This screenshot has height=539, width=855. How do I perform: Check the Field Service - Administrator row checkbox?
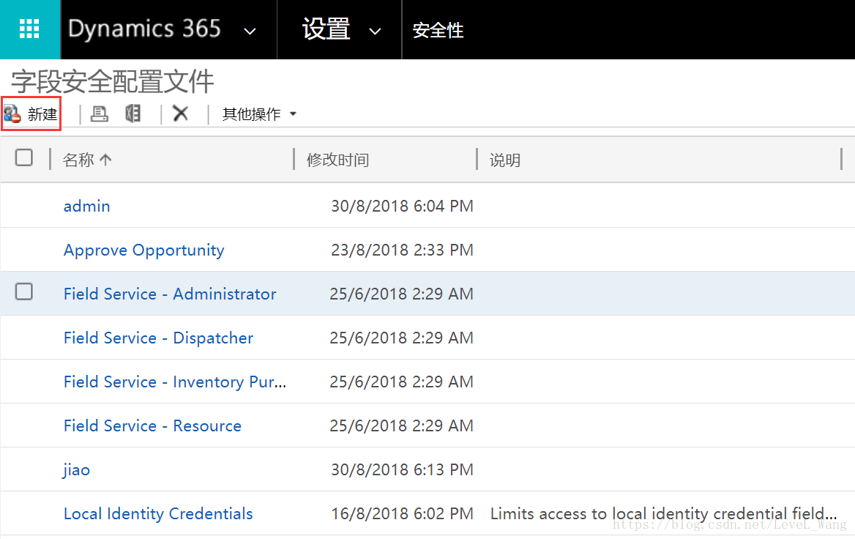click(24, 291)
